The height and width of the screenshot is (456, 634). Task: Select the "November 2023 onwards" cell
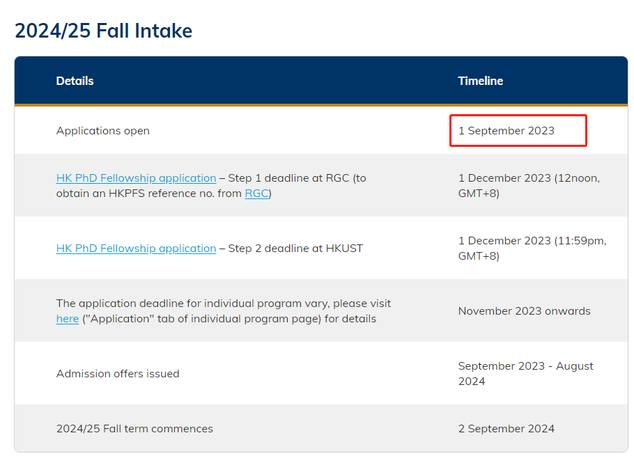(524, 311)
